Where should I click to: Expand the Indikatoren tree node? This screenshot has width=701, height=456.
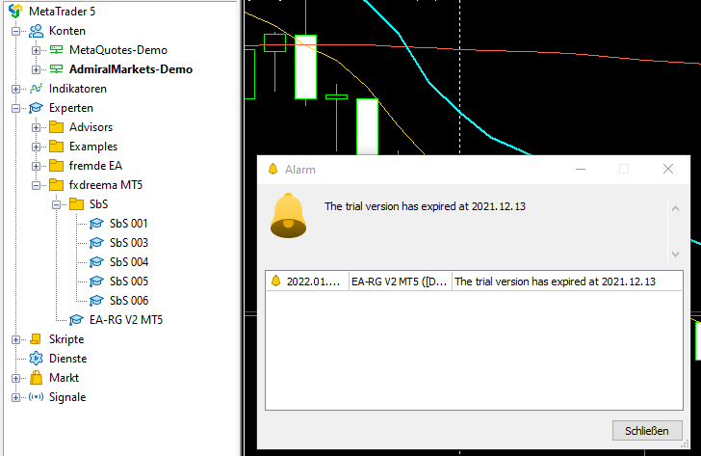pyautogui.click(x=15, y=89)
